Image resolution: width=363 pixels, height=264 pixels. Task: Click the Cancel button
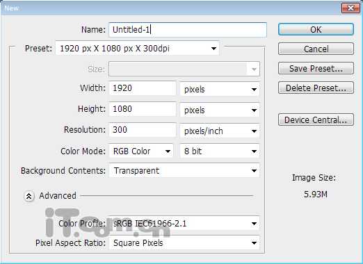316,49
